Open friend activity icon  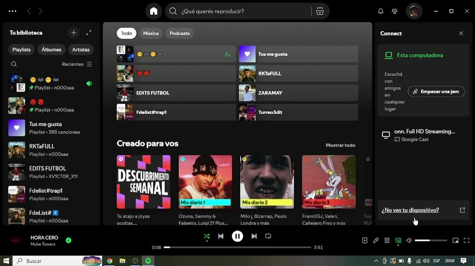click(x=395, y=11)
